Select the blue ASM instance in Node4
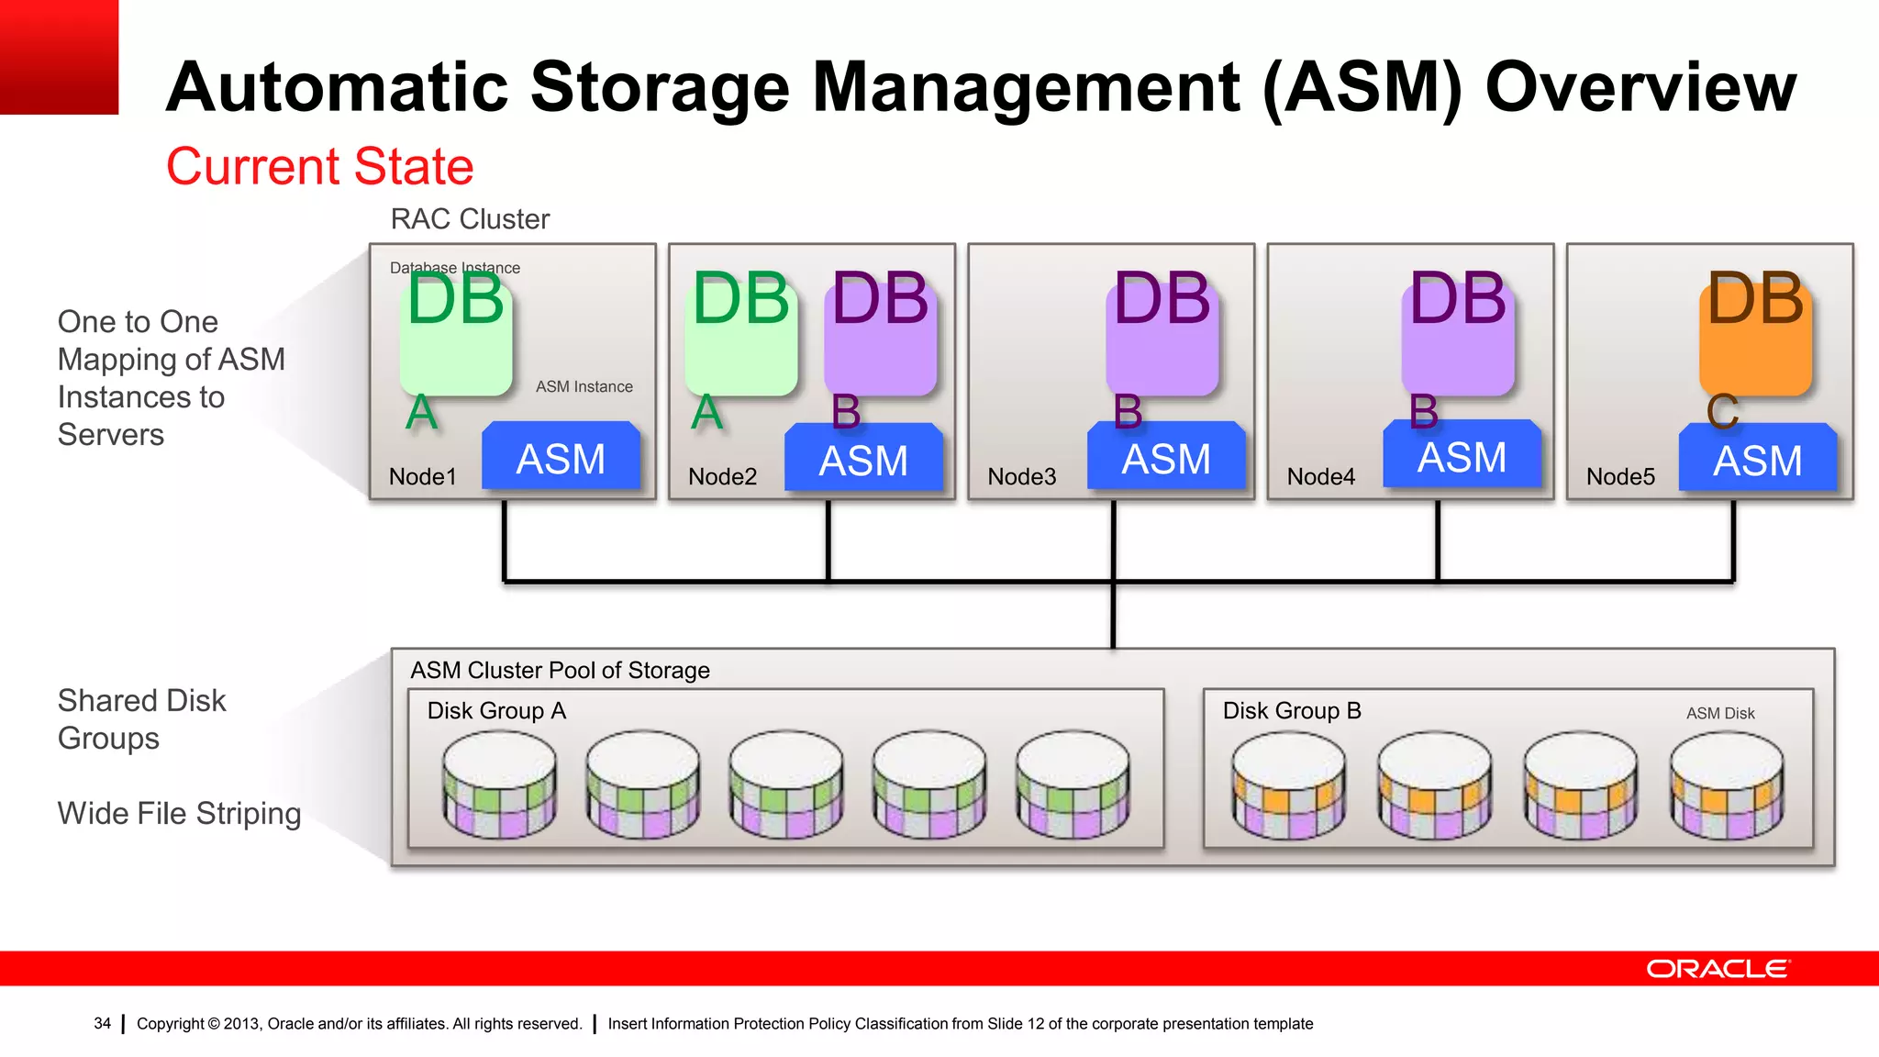 click(1462, 453)
